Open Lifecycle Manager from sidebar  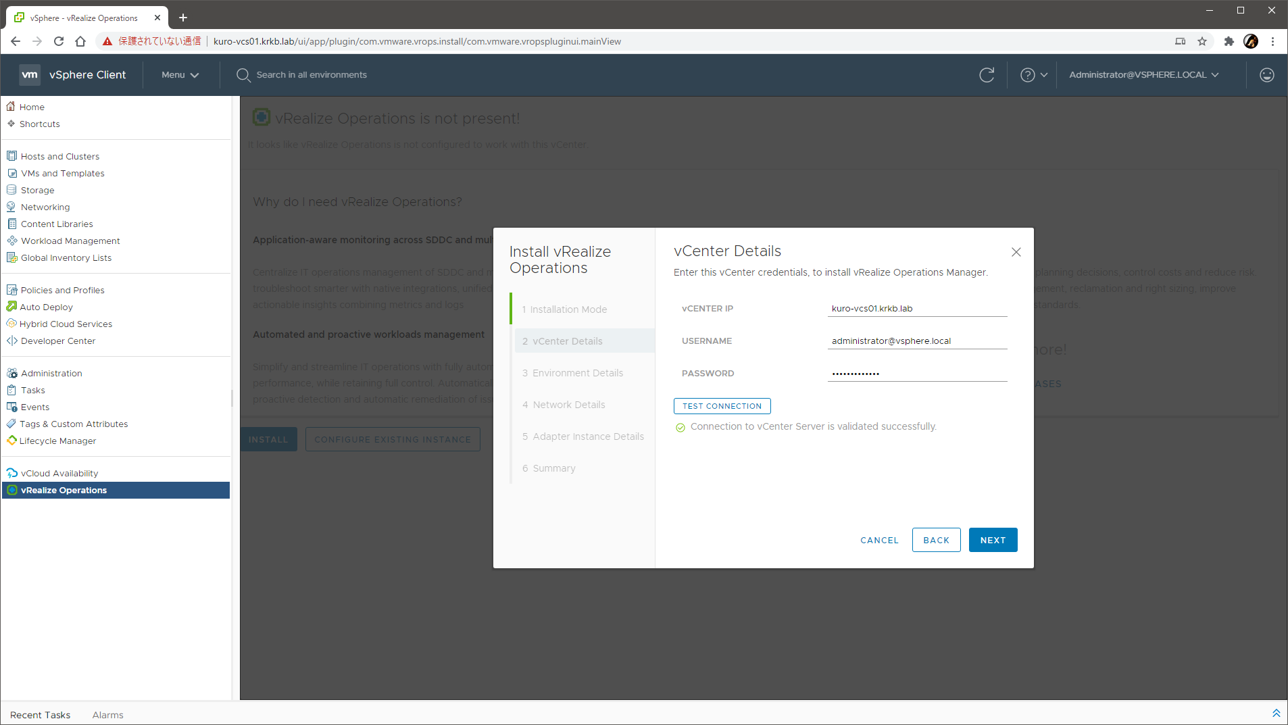point(57,441)
